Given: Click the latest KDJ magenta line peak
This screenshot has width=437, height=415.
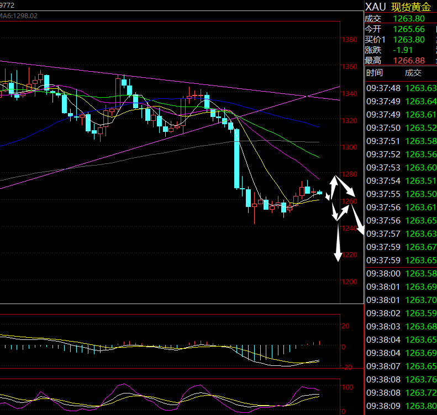Looking at the screenshot, I should pyautogui.click(x=303, y=387).
